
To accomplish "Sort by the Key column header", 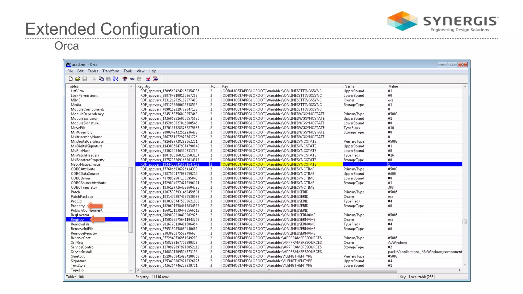I will [x=225, y=87].
